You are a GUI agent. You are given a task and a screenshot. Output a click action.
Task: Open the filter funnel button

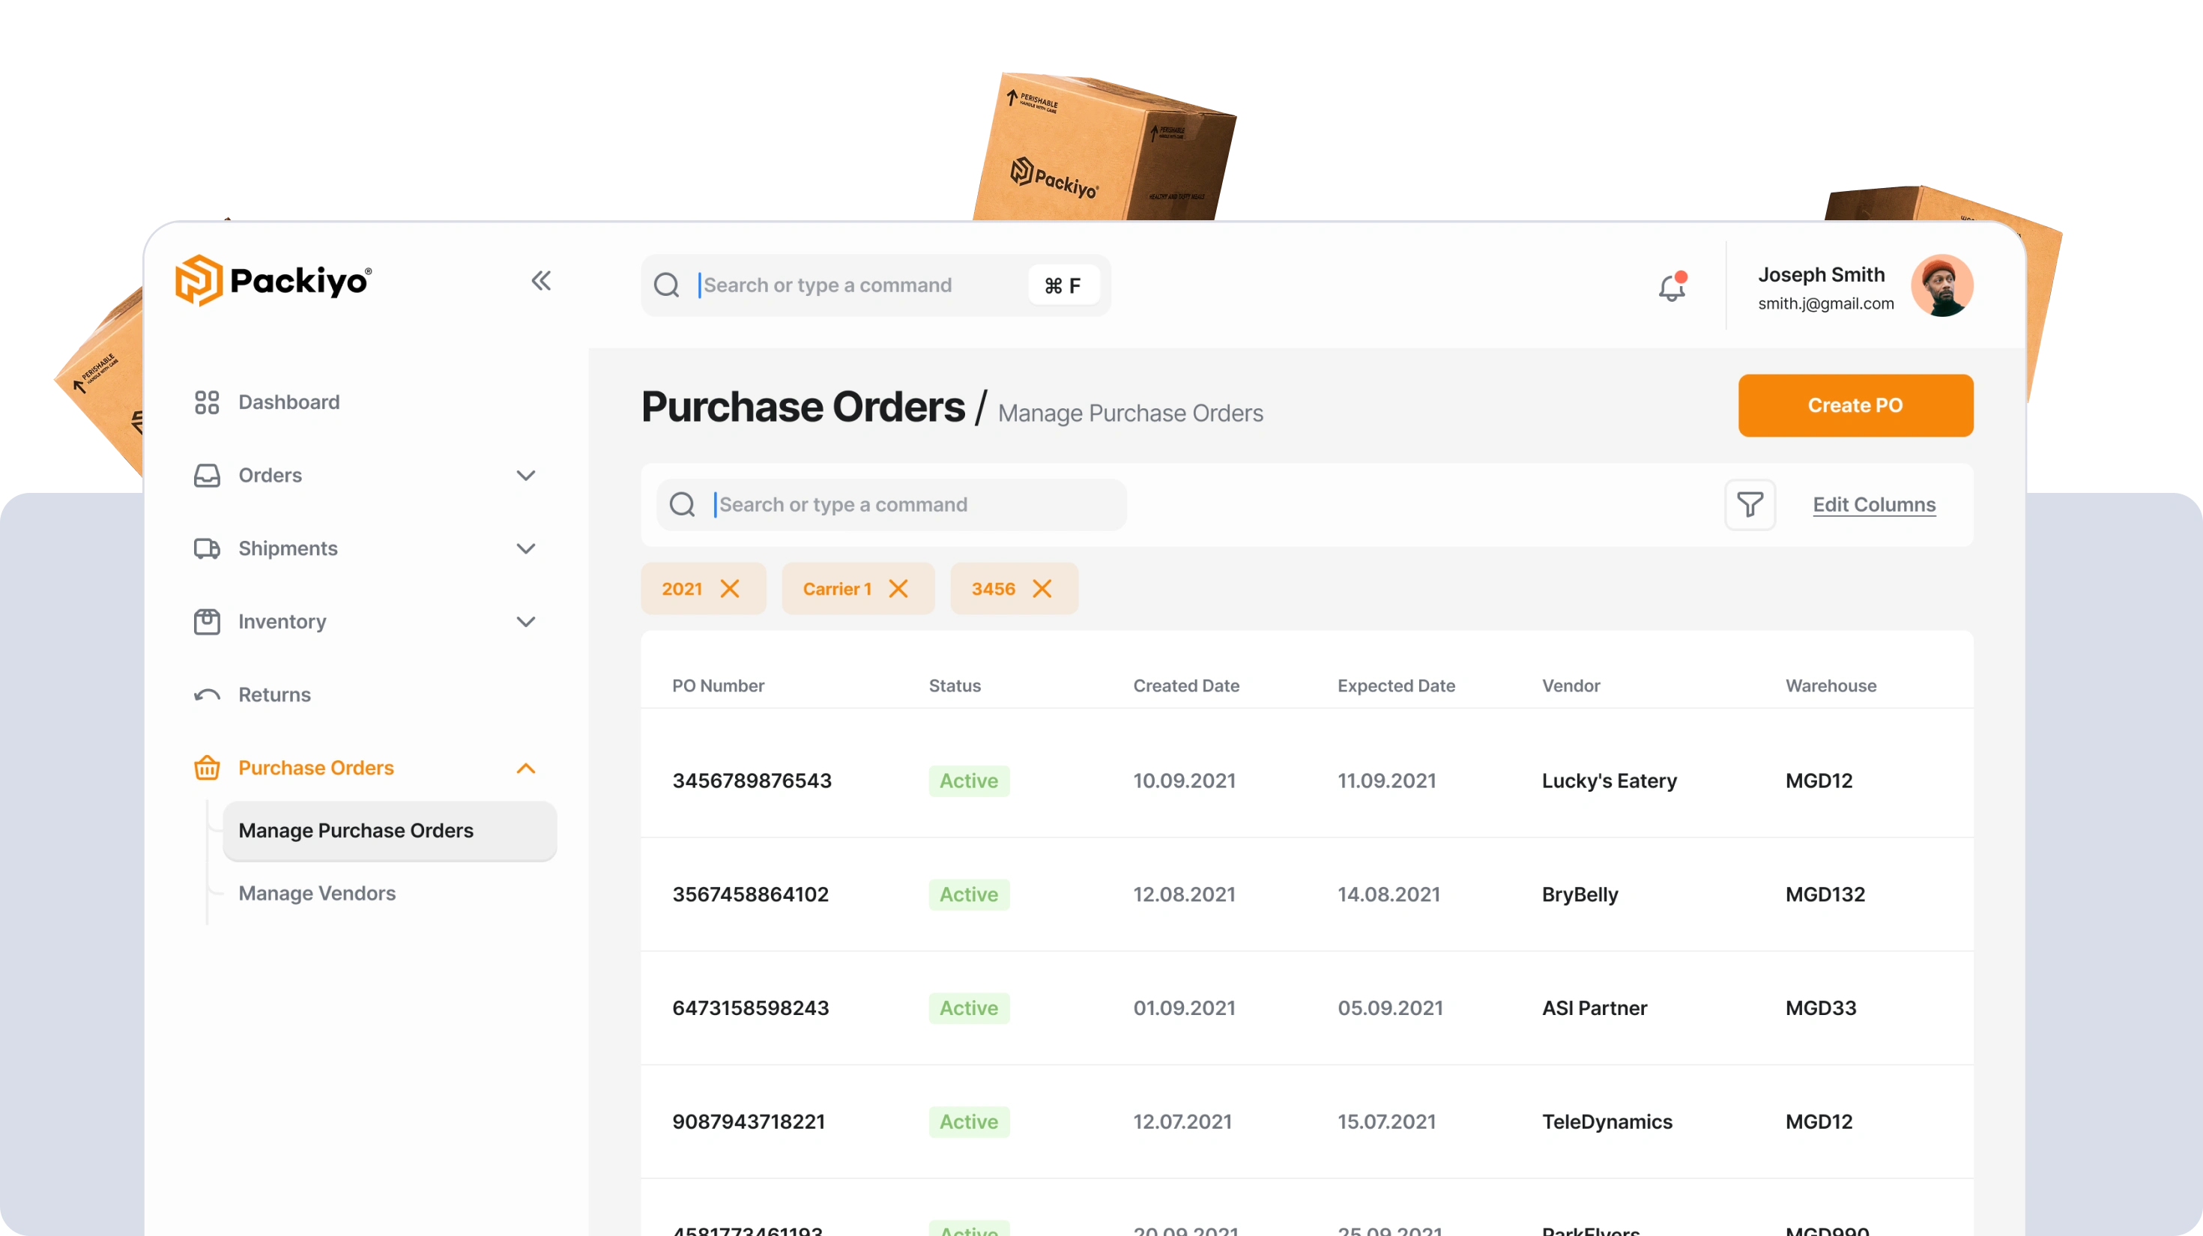tap(1750, 504)
